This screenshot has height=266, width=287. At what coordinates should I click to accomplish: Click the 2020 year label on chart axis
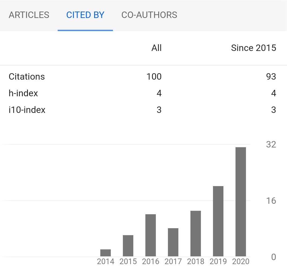[241, 262]
